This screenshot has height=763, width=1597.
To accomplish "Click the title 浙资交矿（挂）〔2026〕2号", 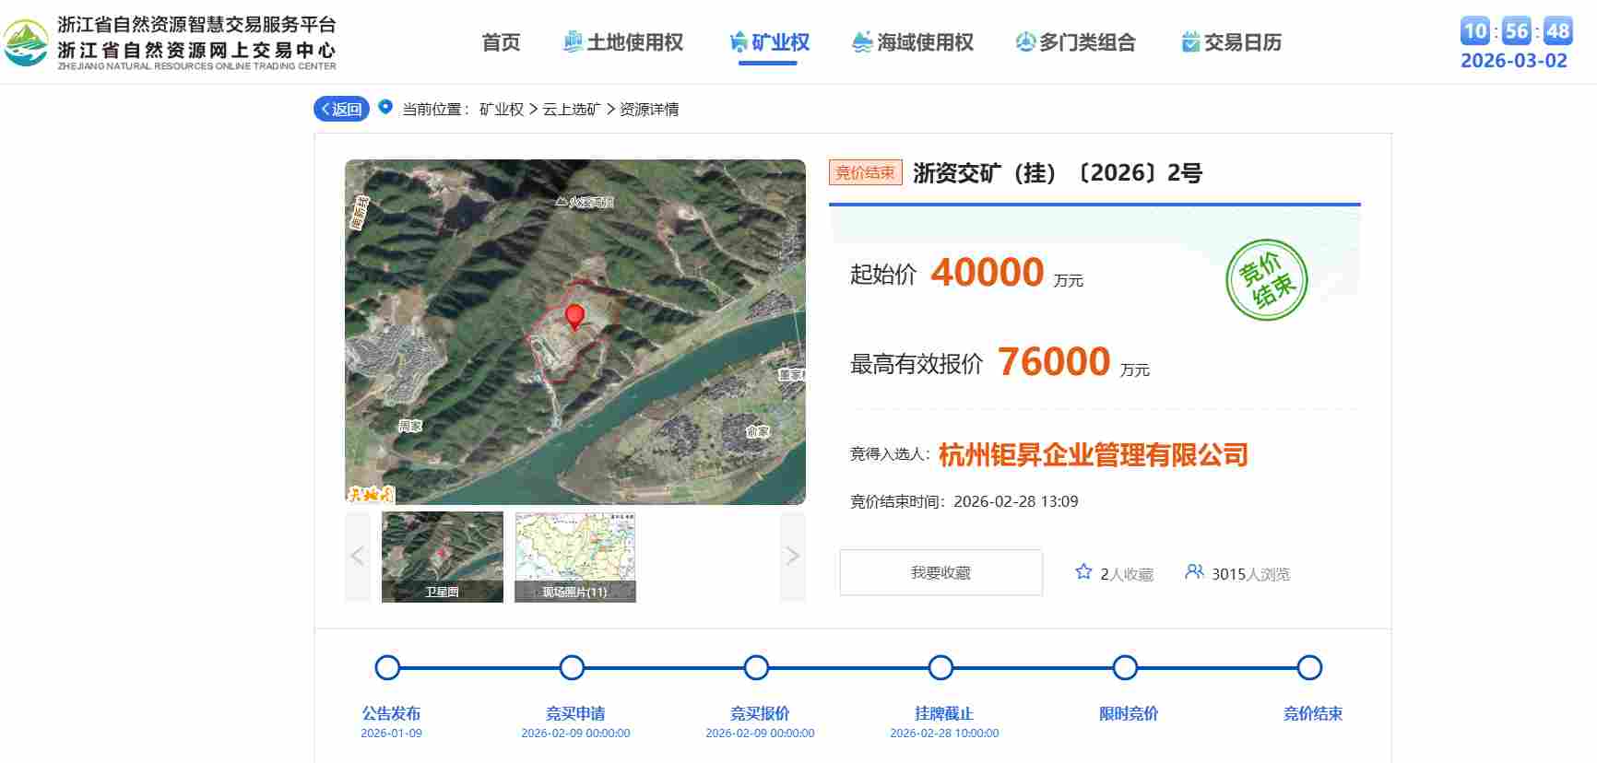I will click(1058, 173).
